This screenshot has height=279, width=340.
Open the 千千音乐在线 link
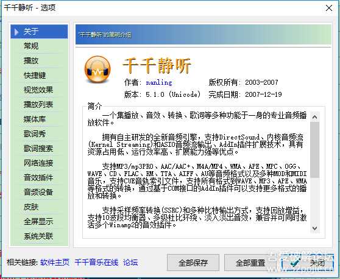click(x=96, y=263)
